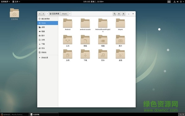This screenshot has height=116, width=185.
Task: Open the 文件 app menu in the top bar
Action: pos(16,2)
